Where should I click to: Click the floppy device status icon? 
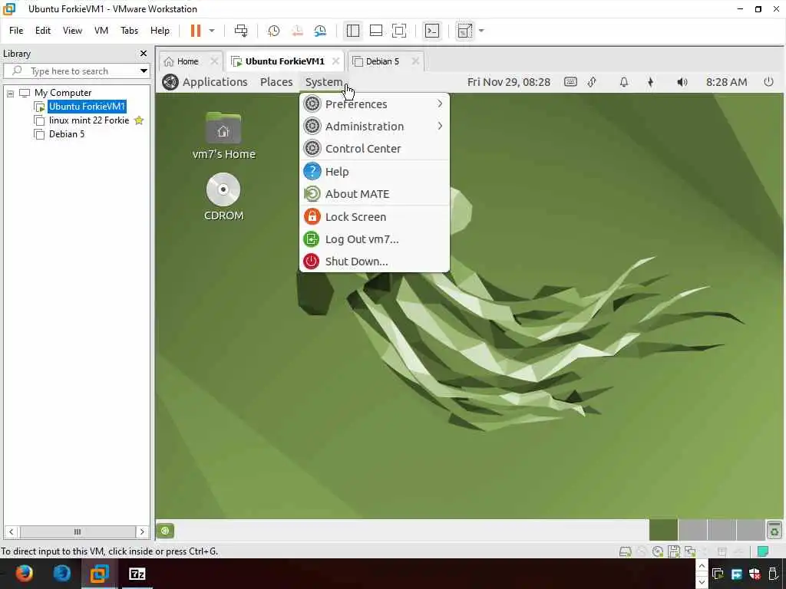tap(674, 551)
